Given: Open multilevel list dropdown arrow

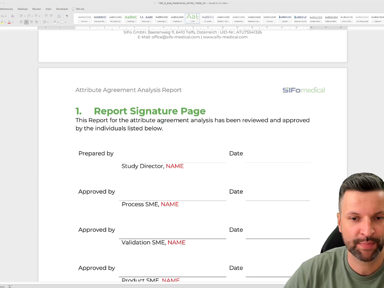Looking at the screenshot, I should point(39,16).
